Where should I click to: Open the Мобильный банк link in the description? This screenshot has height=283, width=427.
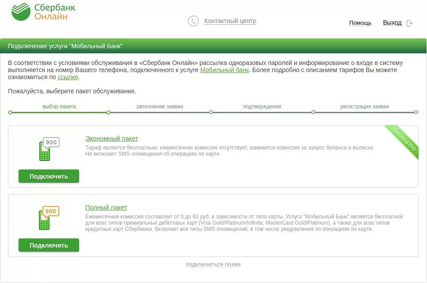pyautogui.click(x=225, y=70)
